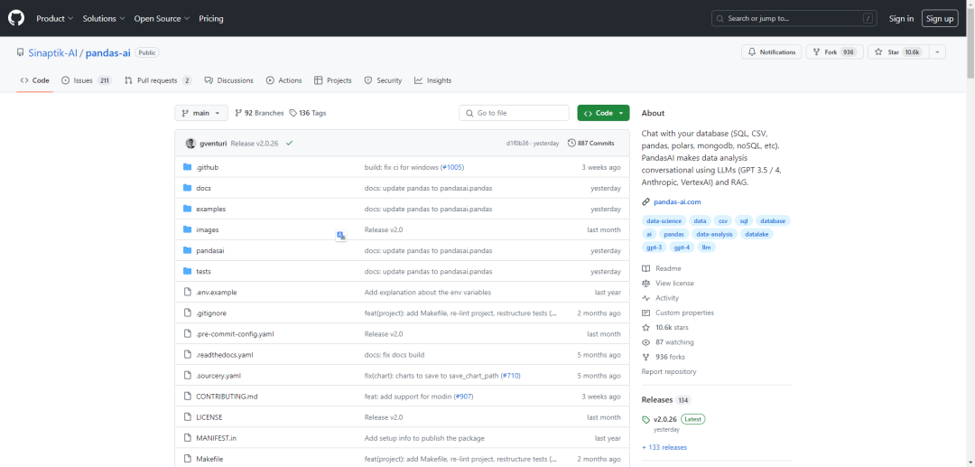Click the .github folder icon

[188, 167]
